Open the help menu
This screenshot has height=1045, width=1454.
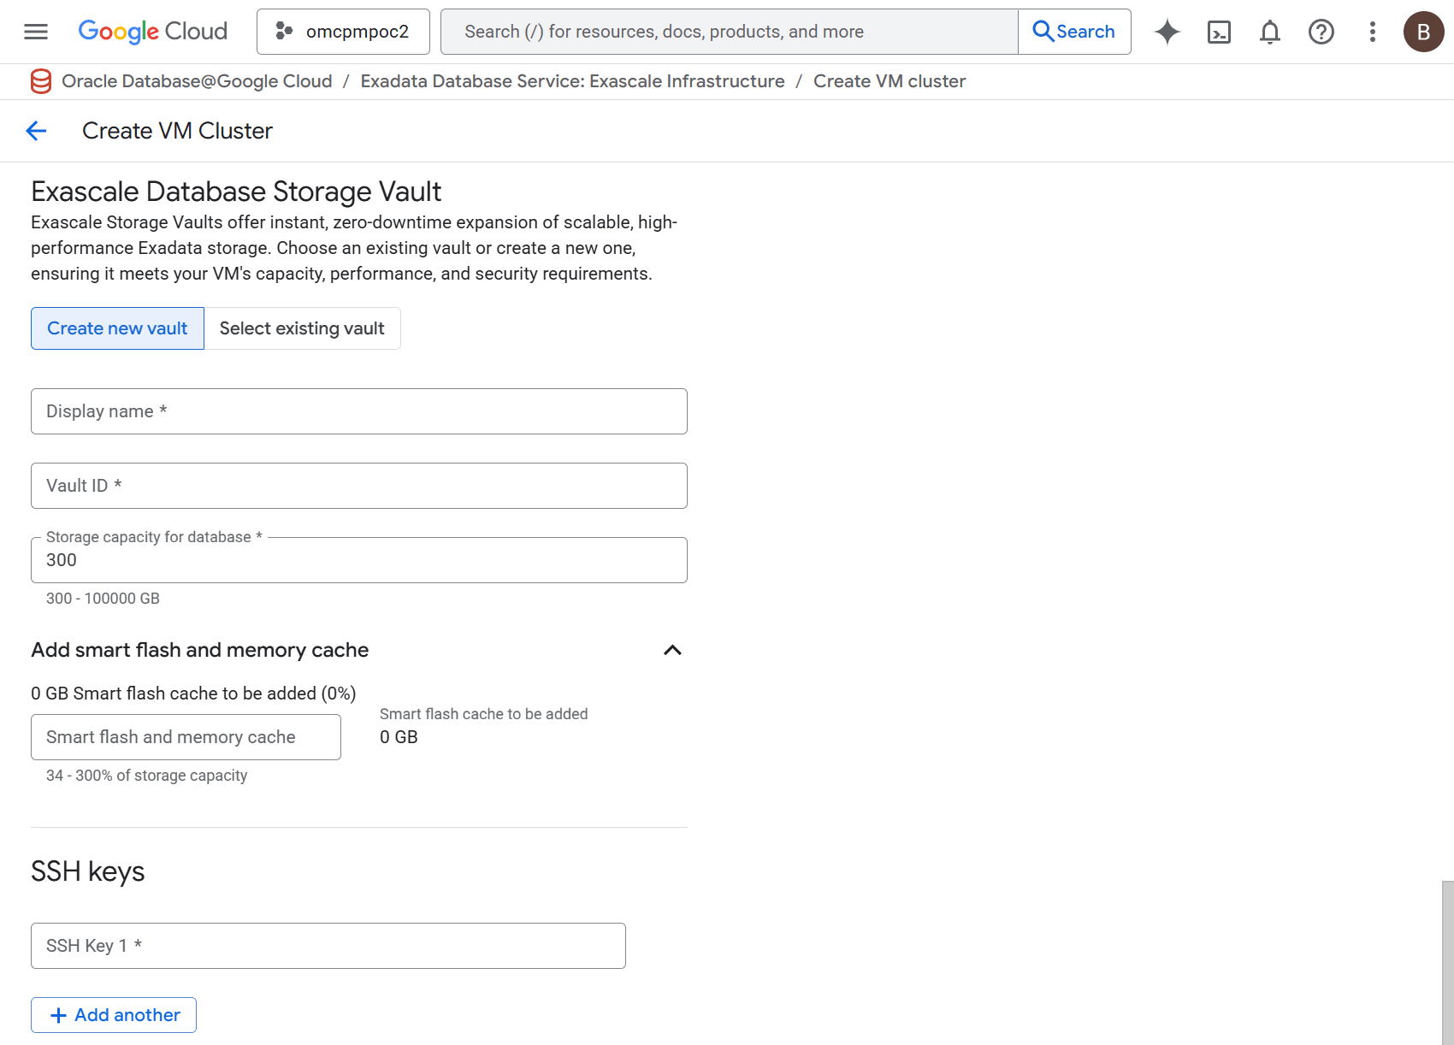tap(1321, 32)
